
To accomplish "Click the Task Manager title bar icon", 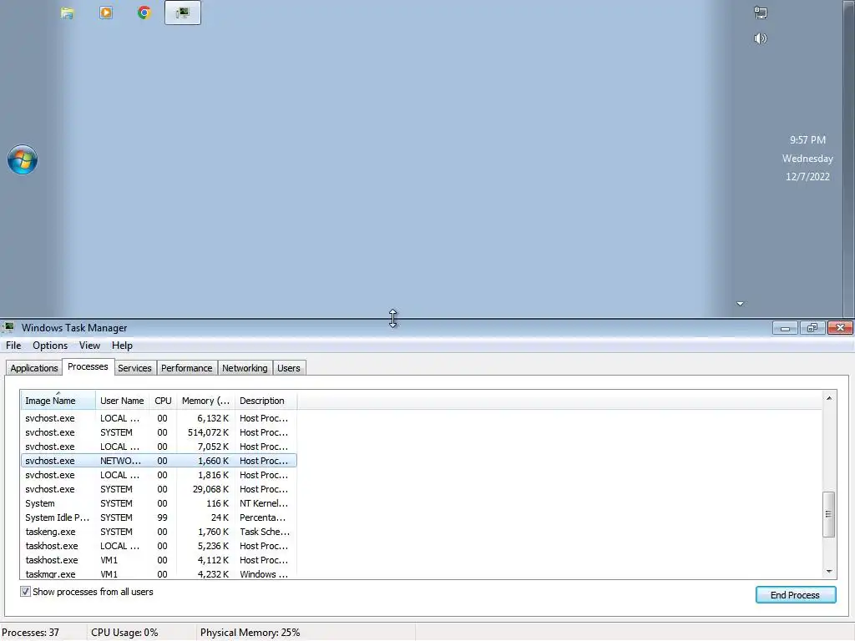I will 8,327.
